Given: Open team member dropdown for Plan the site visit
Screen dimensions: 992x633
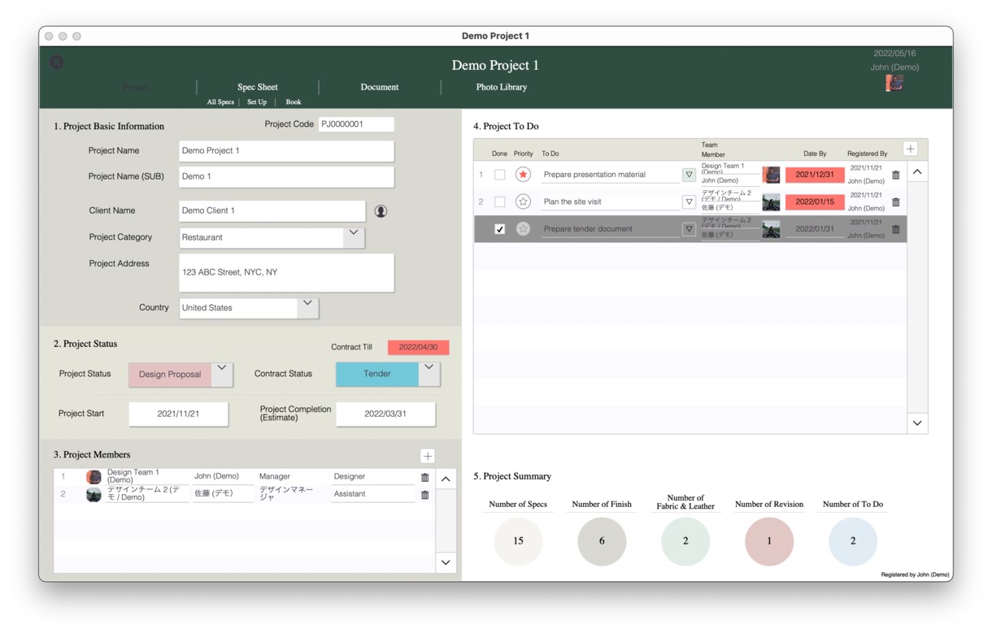Looking at the screenshot, I should (689, 202).
